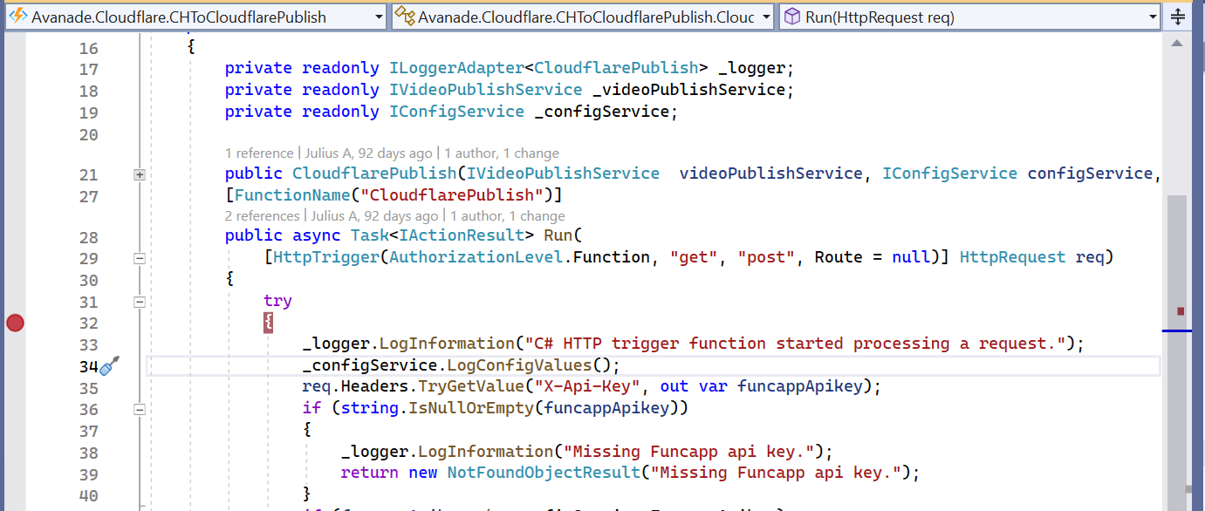Click the scroll up arrow of the vertical scrollbar
This screenshot has width=1205, height=511.
(x=1176, y=44)
